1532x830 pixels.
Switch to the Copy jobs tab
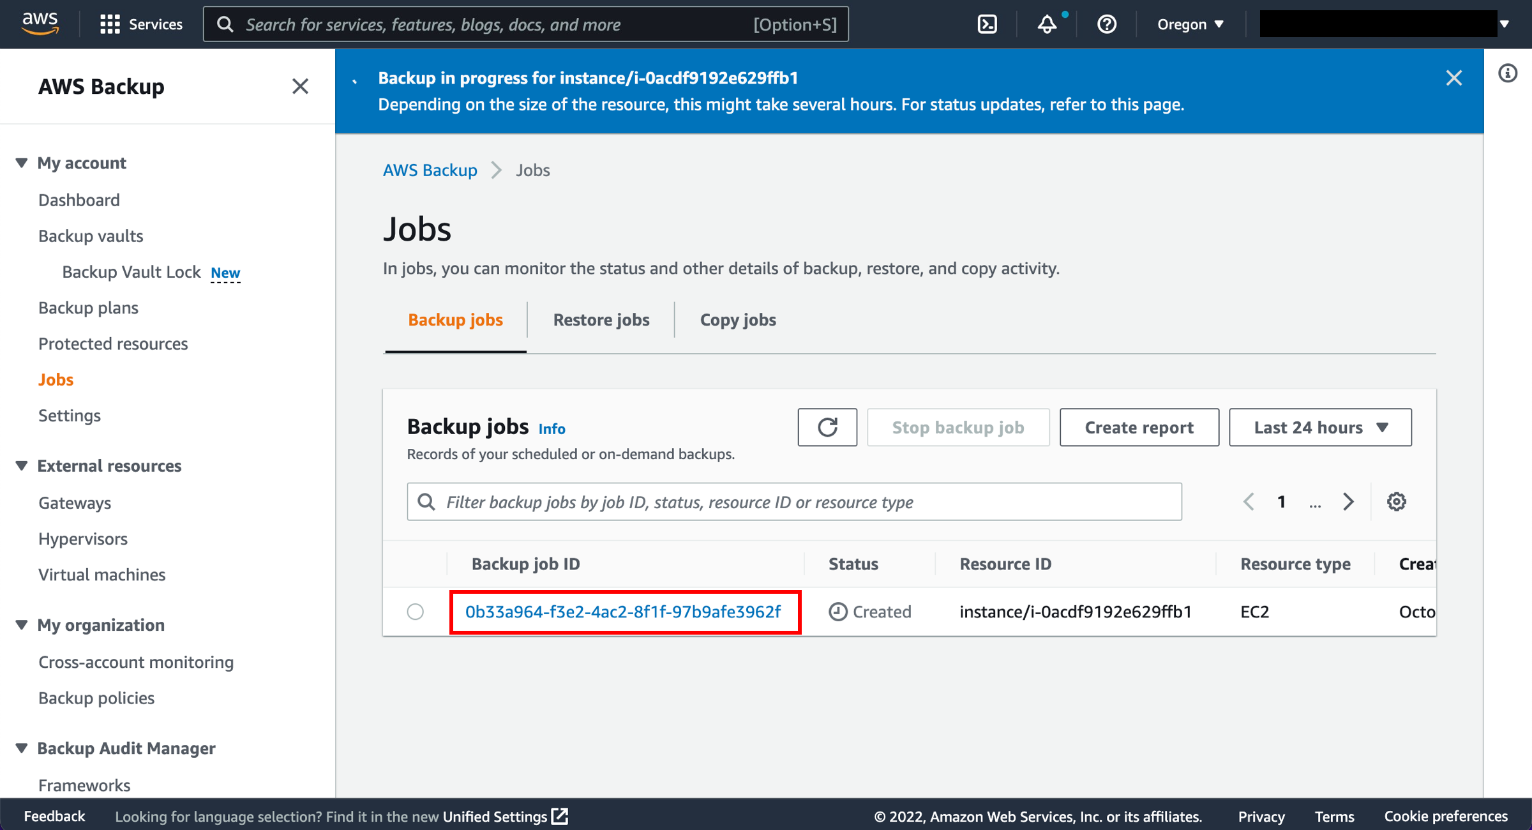(x=738, y=320)
